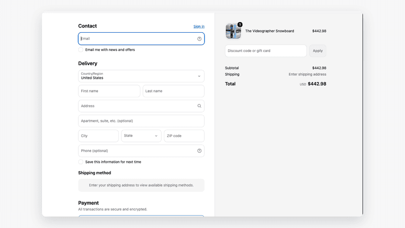This screenshot has height=228, width=405.
Task: Click the email field help icon
Action: (199, 39)
